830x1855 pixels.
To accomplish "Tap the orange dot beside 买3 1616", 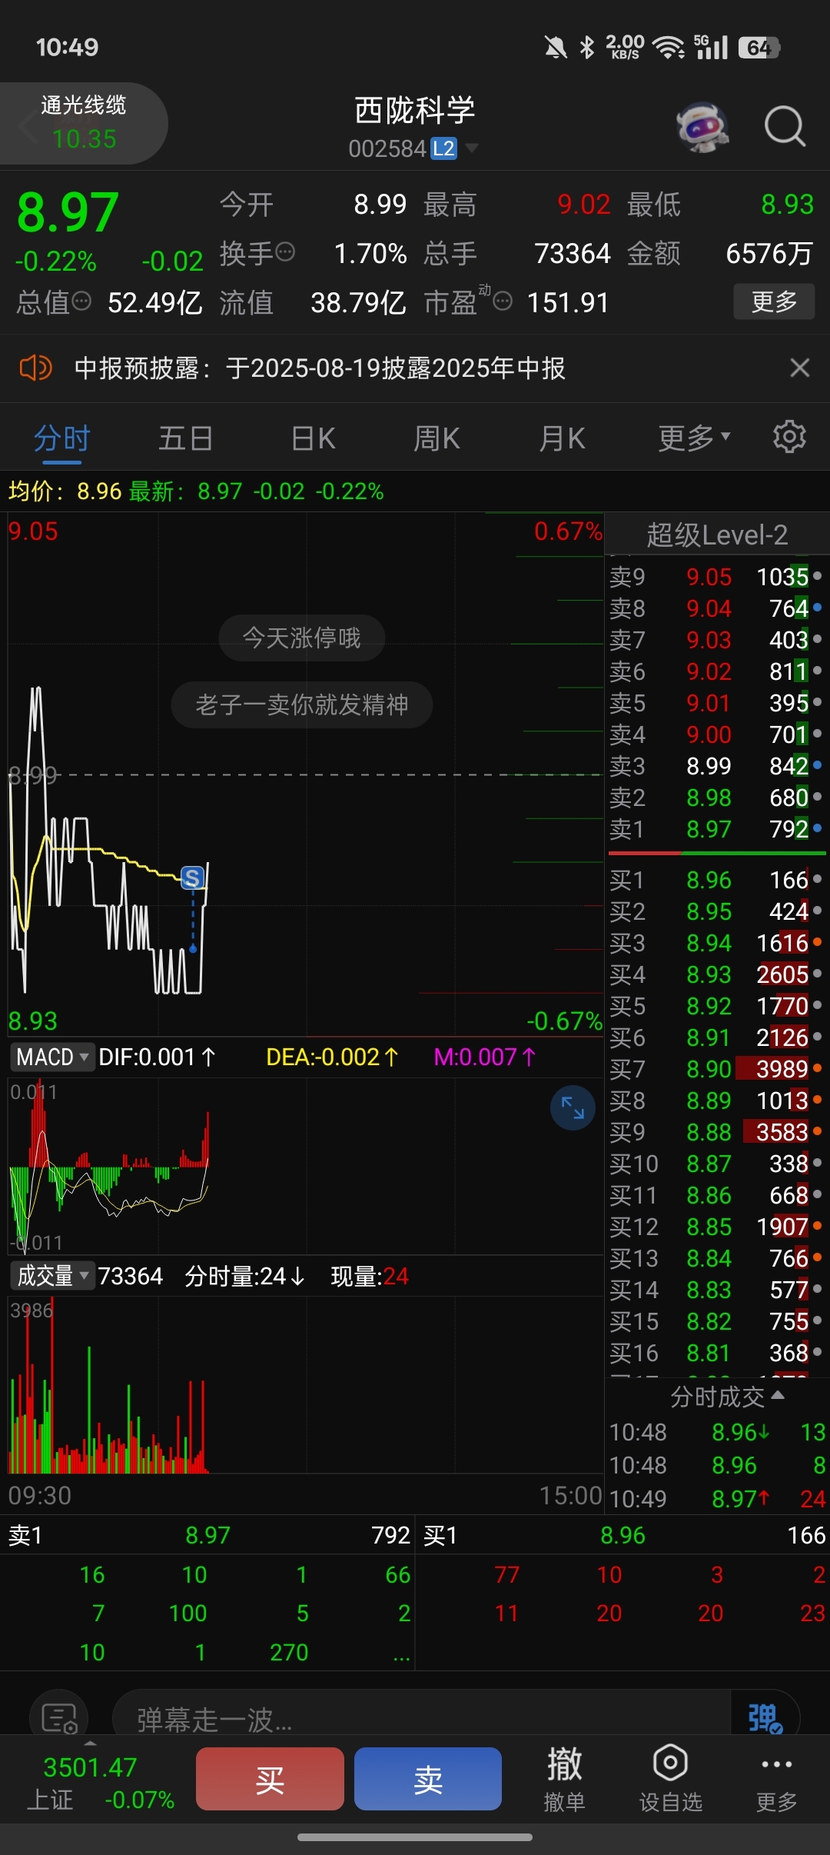I will [x=817, y=942].
